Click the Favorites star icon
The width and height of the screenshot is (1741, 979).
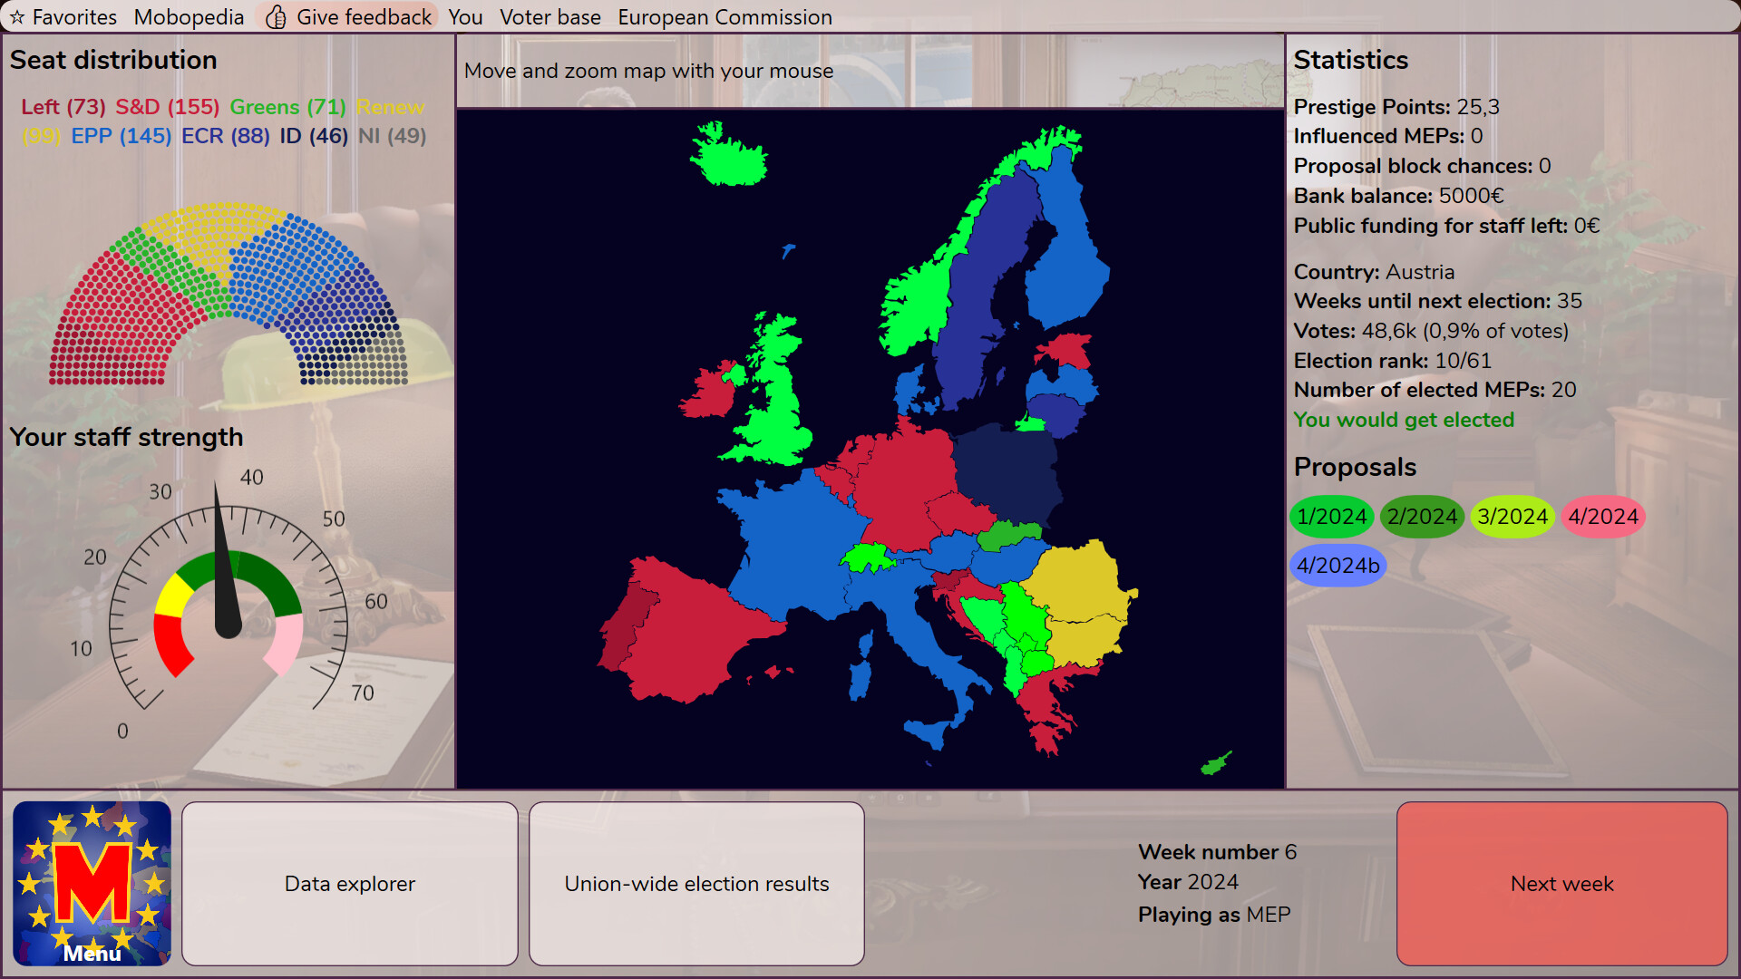[17, 17]
